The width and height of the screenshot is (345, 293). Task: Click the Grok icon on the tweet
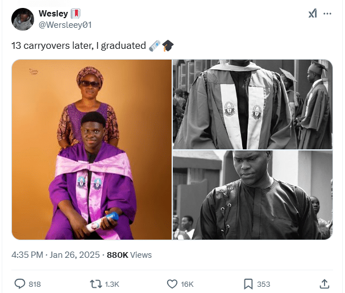tap(313, 14)
